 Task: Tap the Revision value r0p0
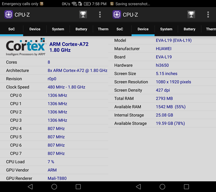pyautogui.click(x=52, y=79)
